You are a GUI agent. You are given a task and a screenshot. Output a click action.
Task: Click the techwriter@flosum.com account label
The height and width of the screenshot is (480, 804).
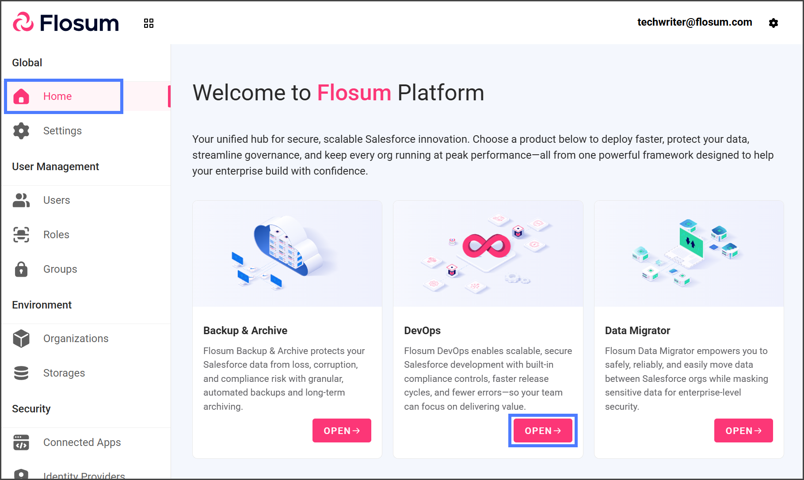694,22
